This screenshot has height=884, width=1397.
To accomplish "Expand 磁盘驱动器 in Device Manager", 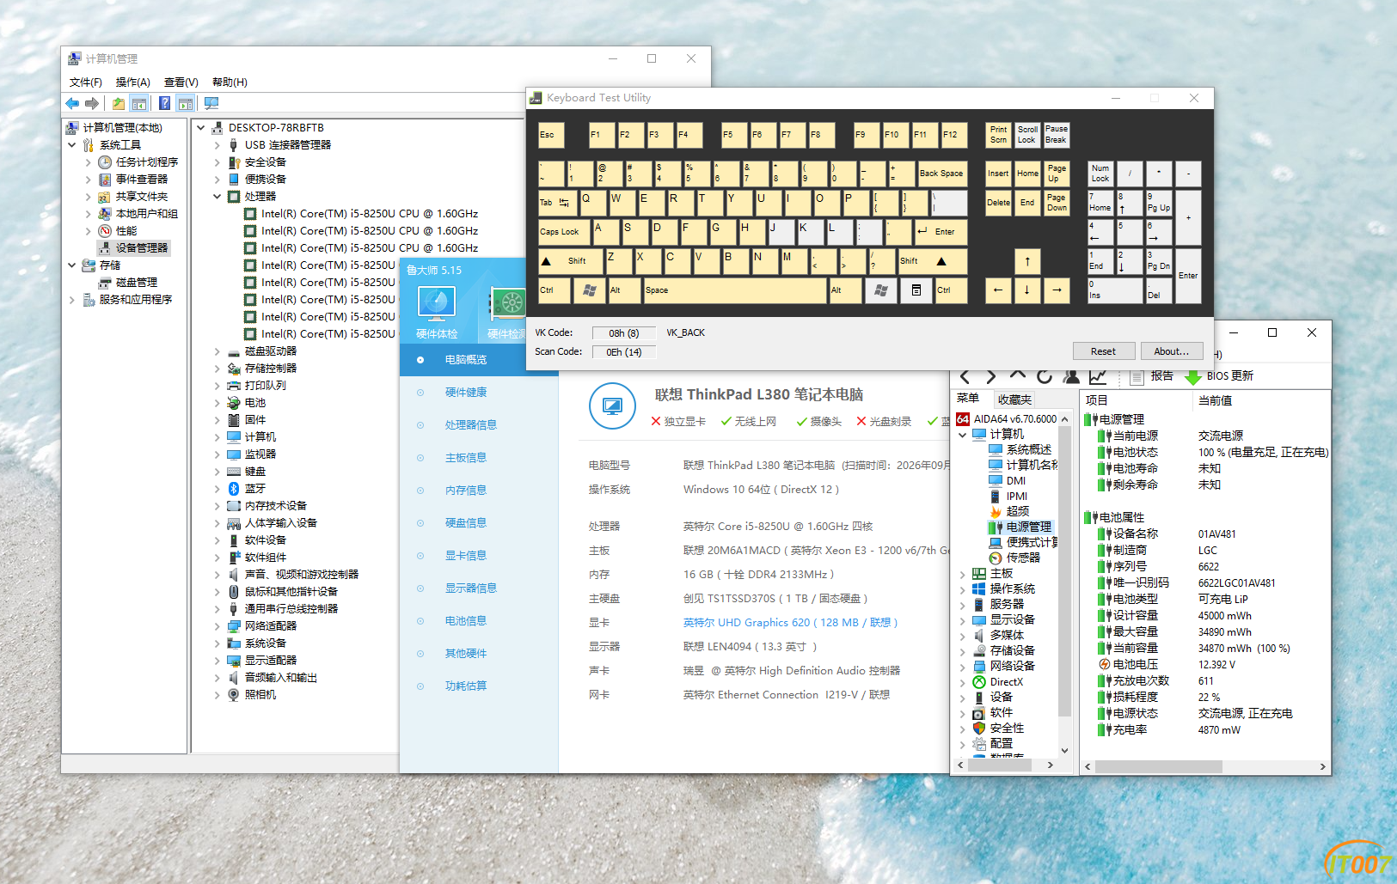I will (217, 351).
